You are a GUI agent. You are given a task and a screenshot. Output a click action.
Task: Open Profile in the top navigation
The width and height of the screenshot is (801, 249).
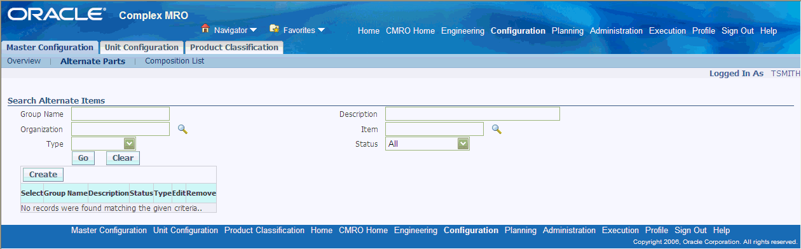(x=704, y=30)
